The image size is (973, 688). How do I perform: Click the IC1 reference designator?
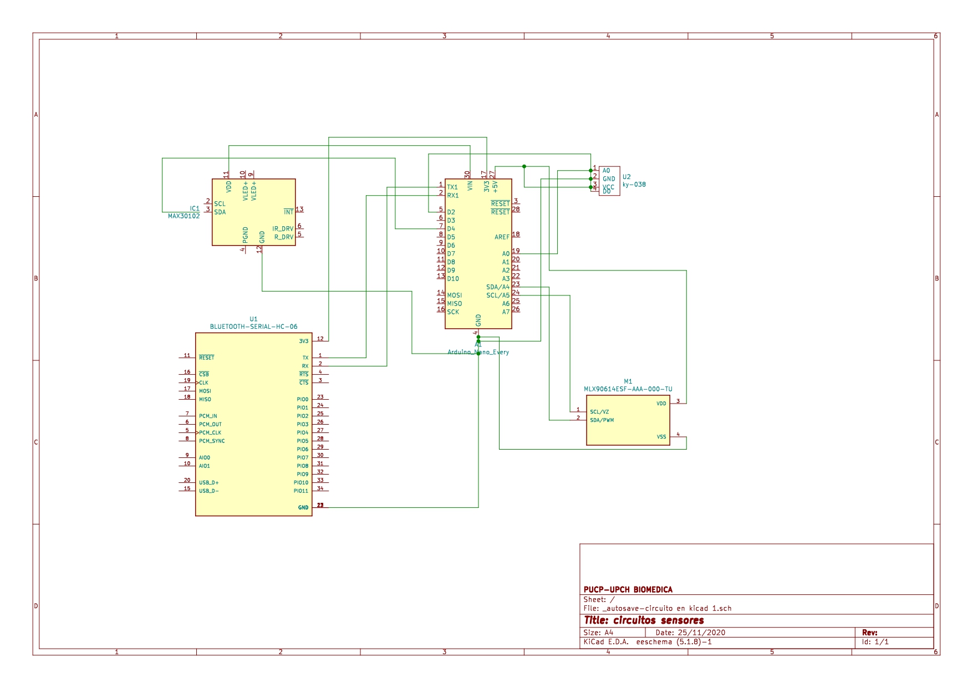[195, 209]
